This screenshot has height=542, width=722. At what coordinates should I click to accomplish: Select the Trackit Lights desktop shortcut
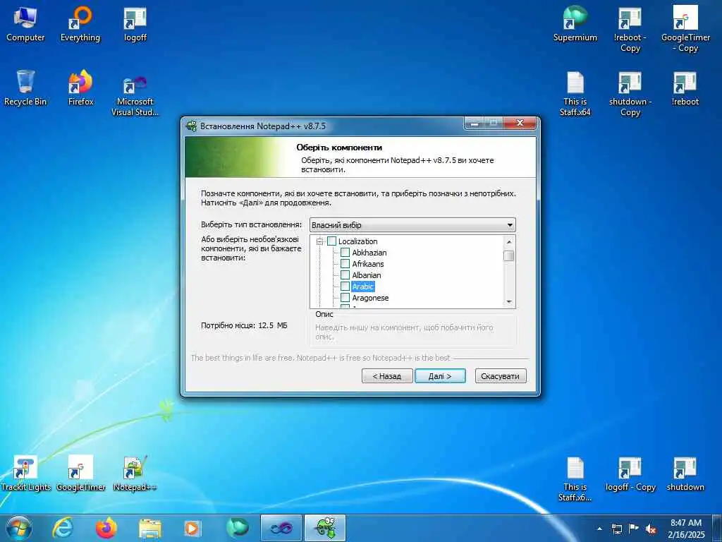tap(25, 474)
